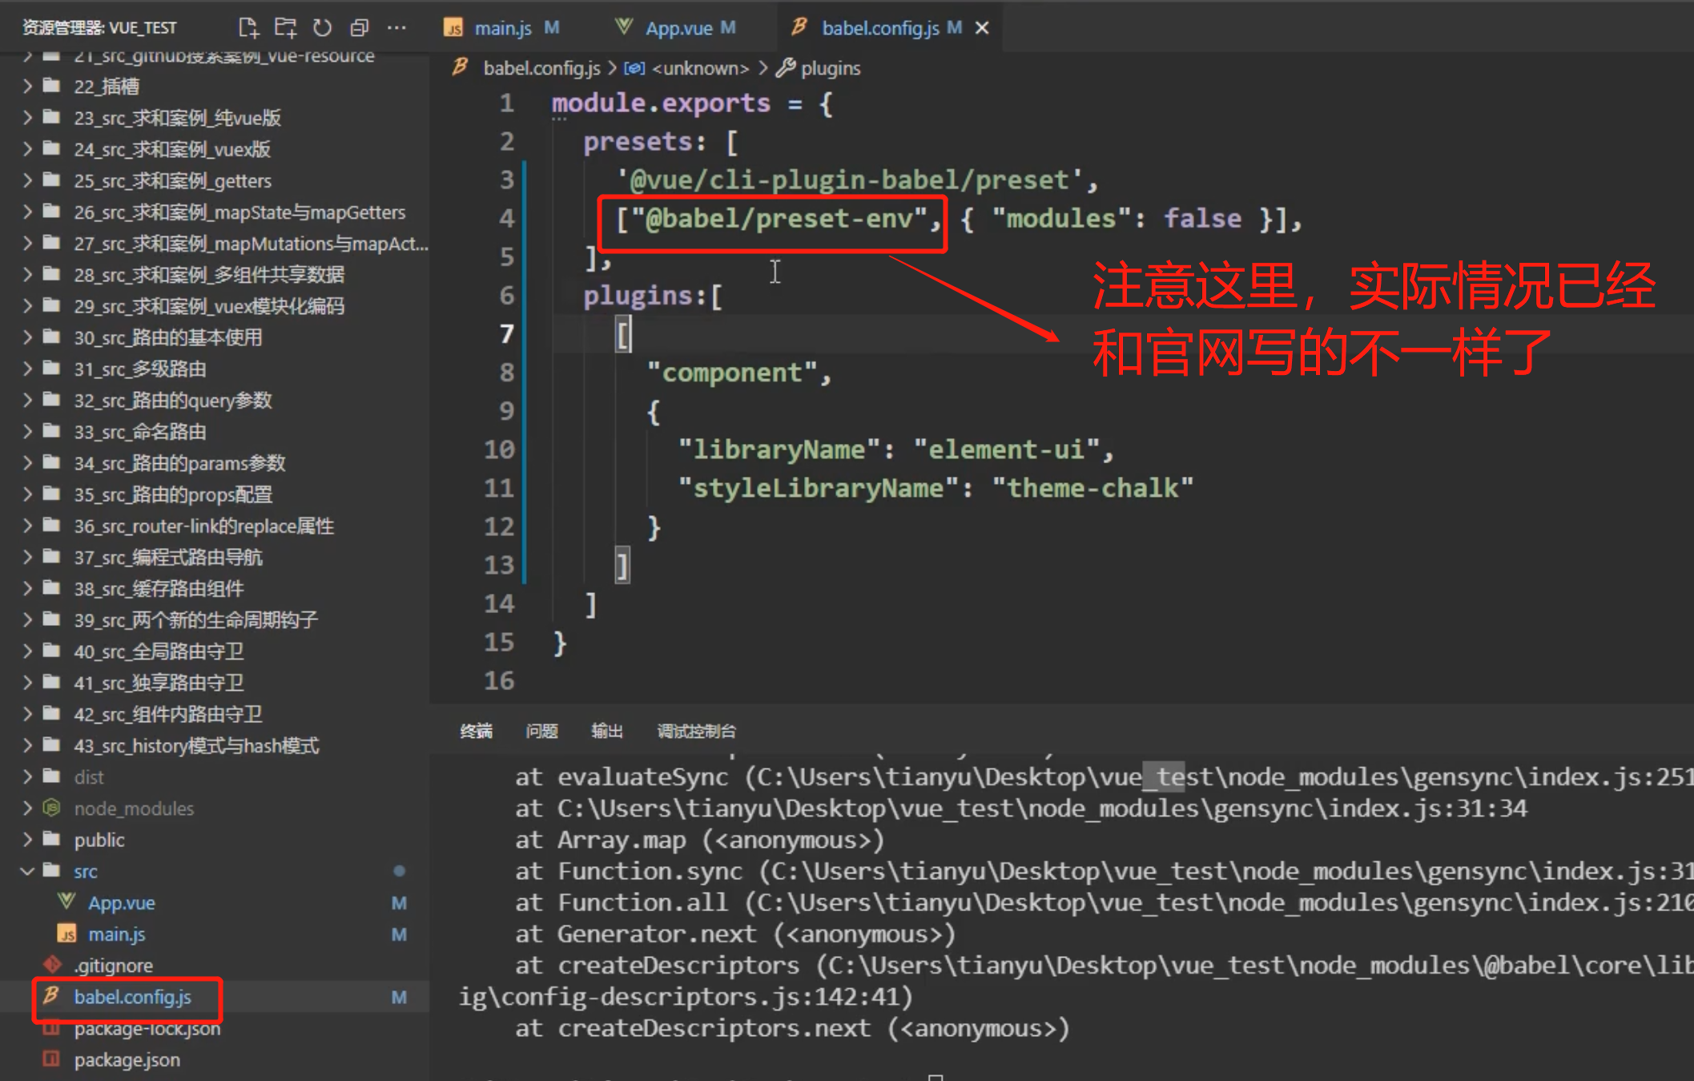This screenshot has height=1081, width=1694.
Task: Click "element-ui" value on line 10
Action: 1007,450
